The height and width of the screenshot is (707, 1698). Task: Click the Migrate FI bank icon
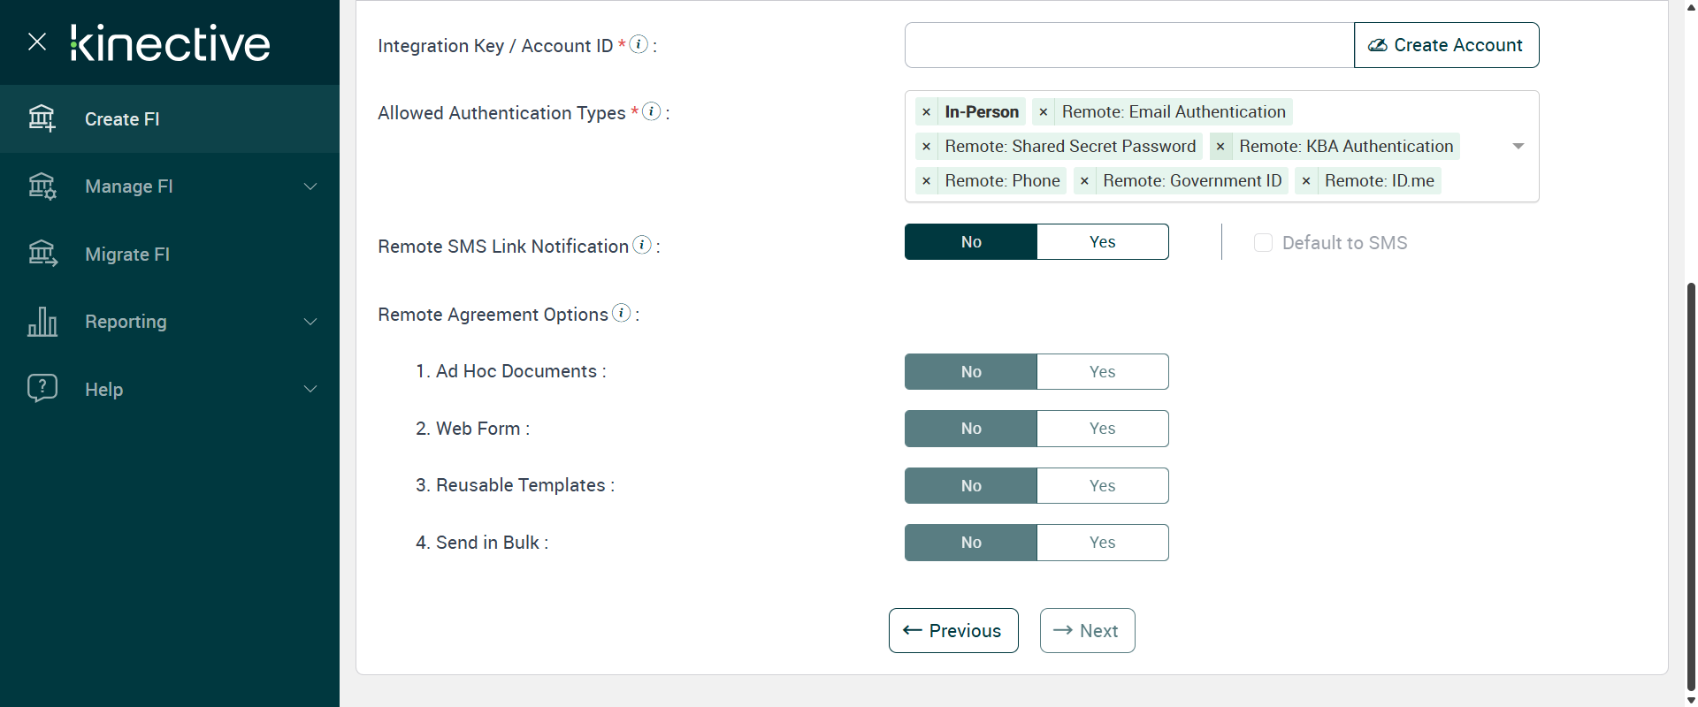pyautogui.click(x=42, y=254)
